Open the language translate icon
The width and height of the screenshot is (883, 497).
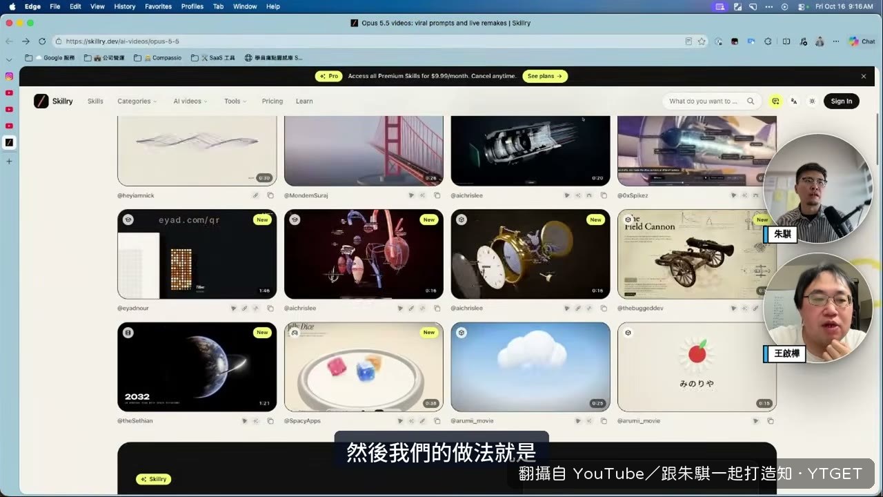794,101
